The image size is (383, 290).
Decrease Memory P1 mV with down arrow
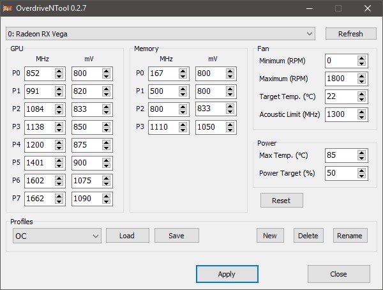(230, 94)
